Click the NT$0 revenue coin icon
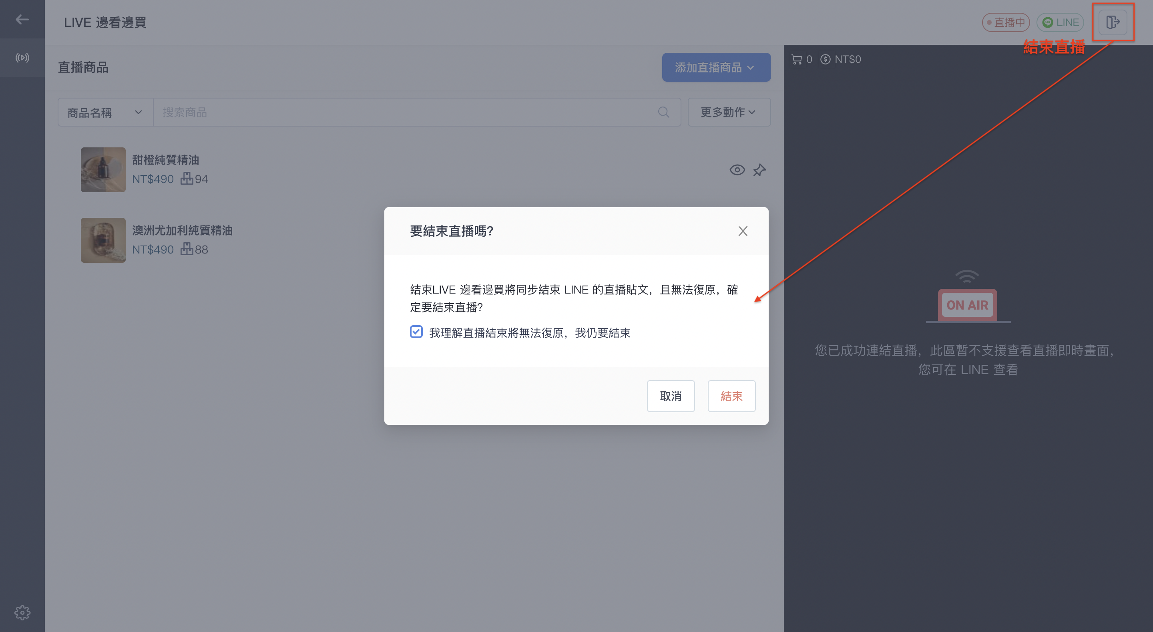The image size is (1153, 632). pos(826,60)
